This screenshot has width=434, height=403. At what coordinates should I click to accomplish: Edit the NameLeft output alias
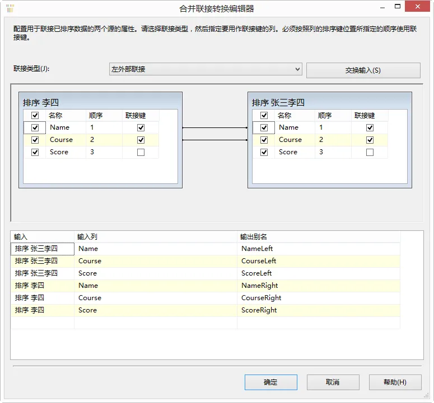tap(319, 249)
